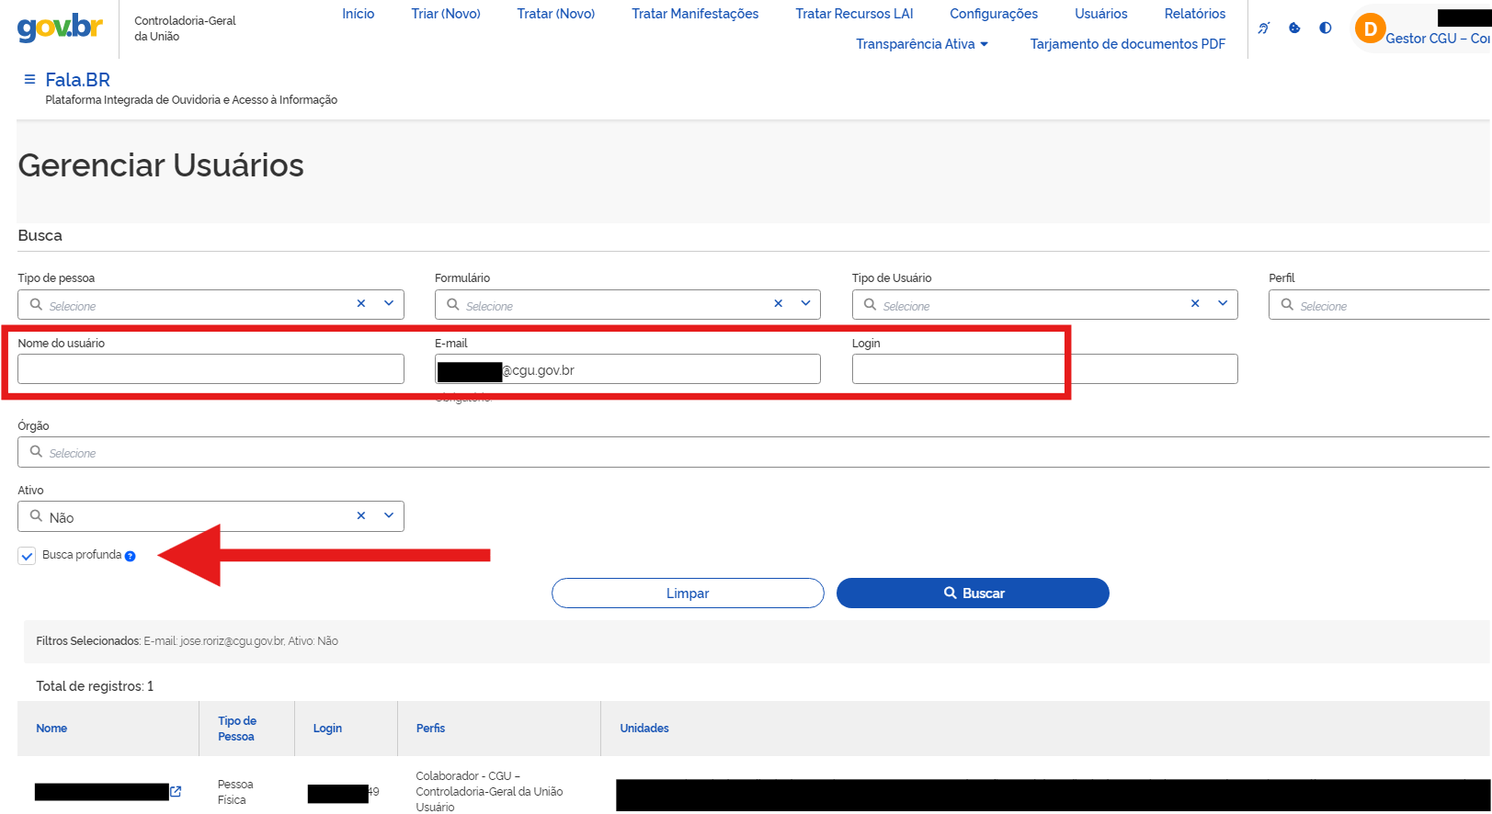1492x814 pixels.
Task: Open the Relatórios menu item
Action: [x=1194, y=14]
